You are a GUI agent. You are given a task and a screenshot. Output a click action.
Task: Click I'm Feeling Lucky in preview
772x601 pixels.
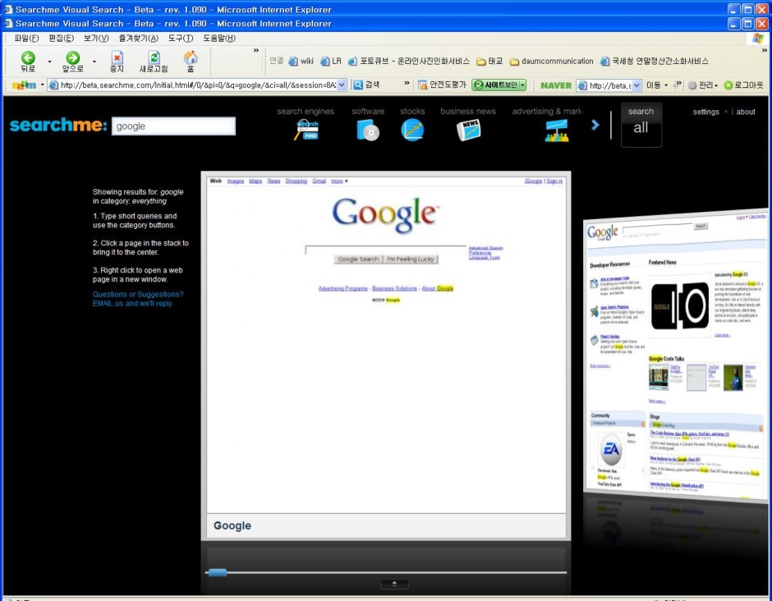(411, 259)
